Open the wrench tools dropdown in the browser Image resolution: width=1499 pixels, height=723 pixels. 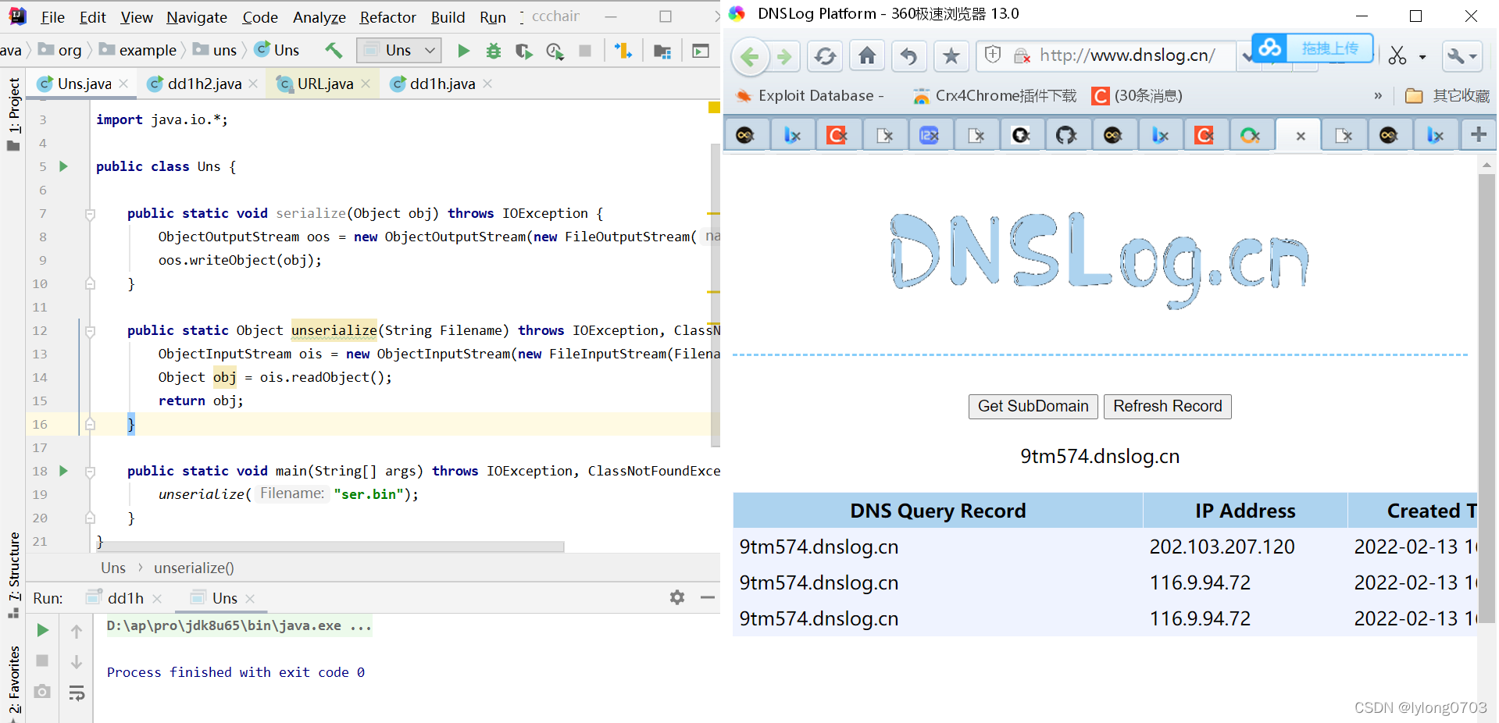click(1462, 56)
